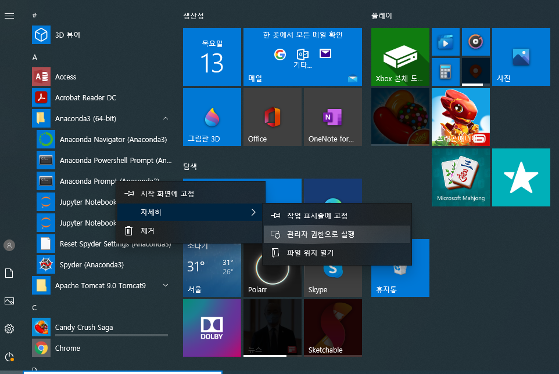Select 시작 화면에 고정 in context menu
This screenshot has height=374, width=559.
click(x=191, y=194)
